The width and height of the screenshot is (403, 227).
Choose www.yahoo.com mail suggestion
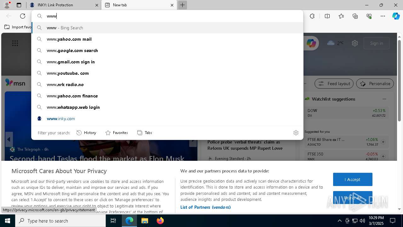(167, 39)
